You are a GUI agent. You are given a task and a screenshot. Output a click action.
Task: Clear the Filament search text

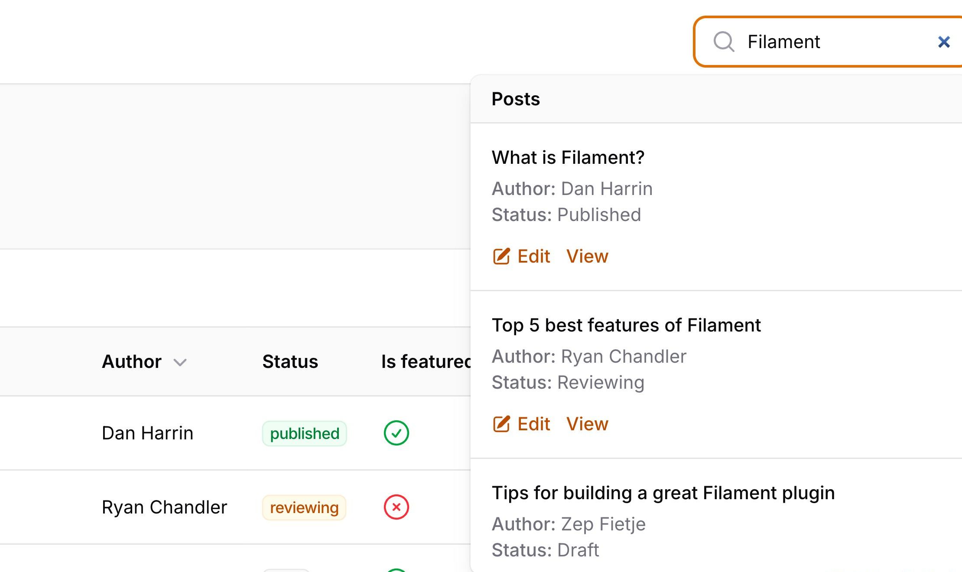click(x=944, y=42)
